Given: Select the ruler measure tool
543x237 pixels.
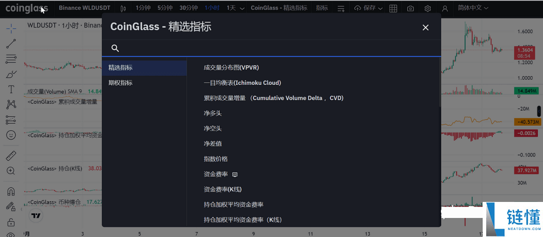Looking at the screenshot, I should (11, 156).
